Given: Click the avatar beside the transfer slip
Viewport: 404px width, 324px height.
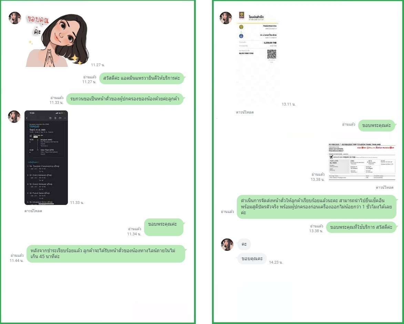Looking at the screenshot, I should click(226, 18).
